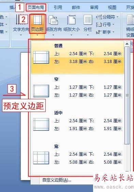
Task: Open the 页面布局 ribbon tab
Action: pyautogui.click(x=36, y=8)
